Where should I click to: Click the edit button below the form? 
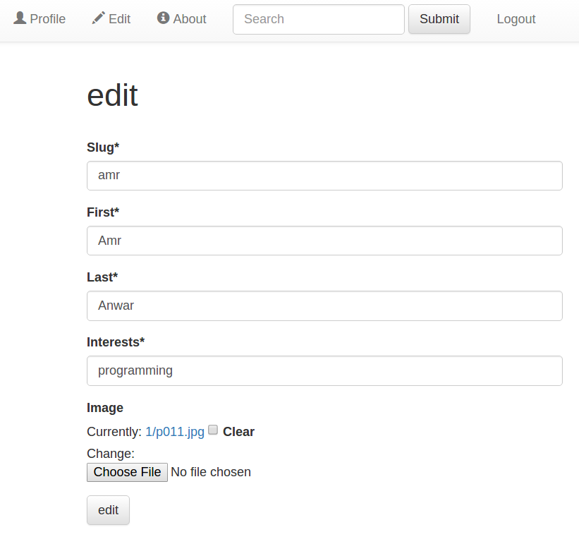tap(108, 510)
